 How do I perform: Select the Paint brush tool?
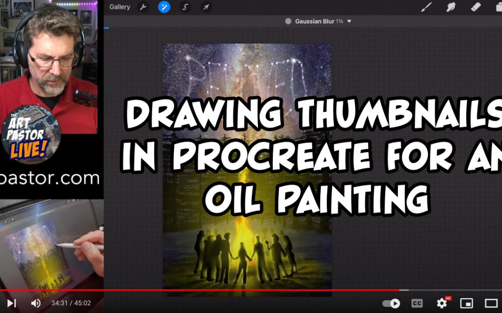click(426, 7)
